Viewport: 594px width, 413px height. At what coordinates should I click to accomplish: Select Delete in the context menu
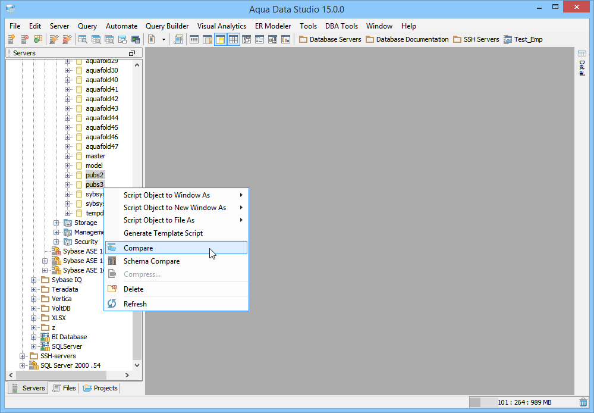click(176, 289)
